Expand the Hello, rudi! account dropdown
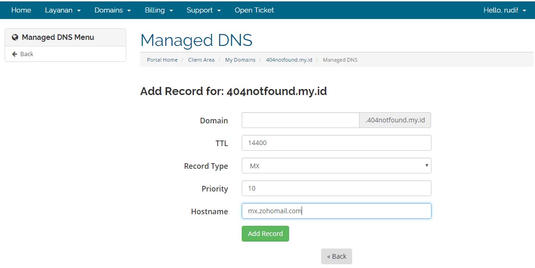 (505, 10)
